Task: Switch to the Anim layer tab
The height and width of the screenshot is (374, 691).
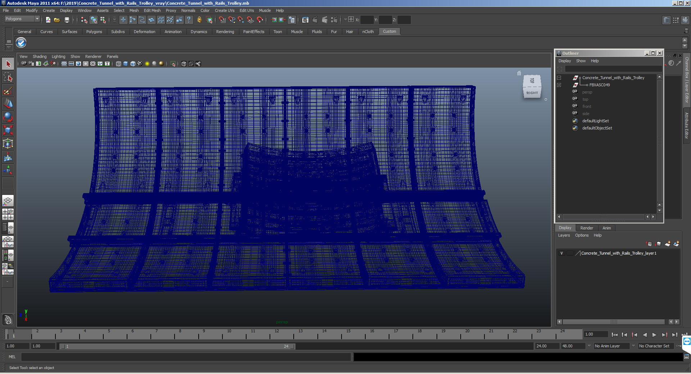Action: [607, 228]
